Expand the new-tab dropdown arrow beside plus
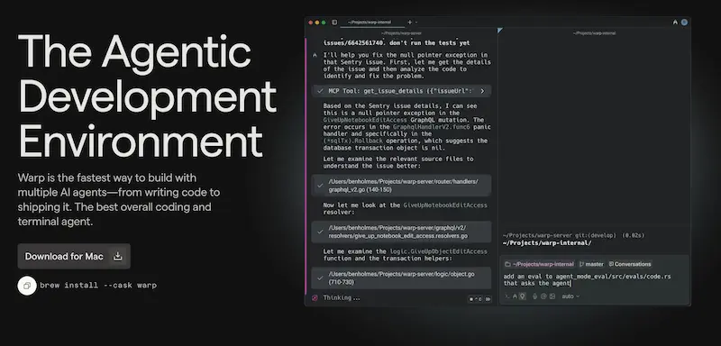Image resolution: width=721 pixels, height=346 pixels. click(416, 22)
